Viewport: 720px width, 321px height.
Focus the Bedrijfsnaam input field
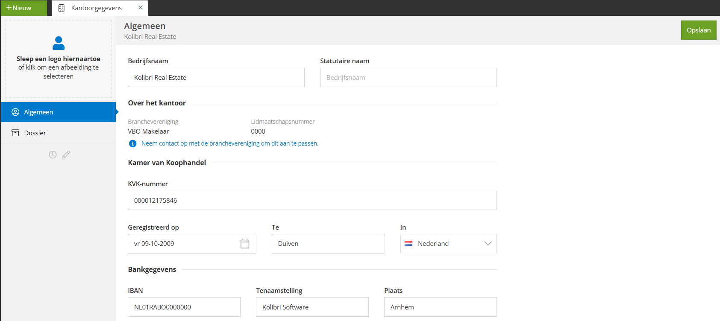pyautogui.click(x=216, y=78)
